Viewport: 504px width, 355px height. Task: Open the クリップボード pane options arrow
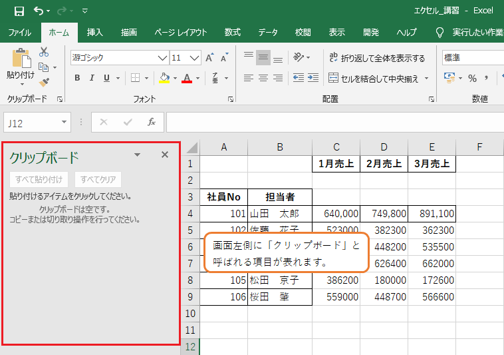pyautogui.click(x=137, y=155)
